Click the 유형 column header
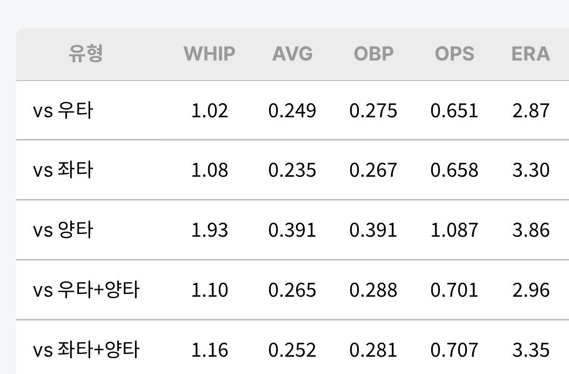This screenshot has height=374, width=569. tap(86, 54)
